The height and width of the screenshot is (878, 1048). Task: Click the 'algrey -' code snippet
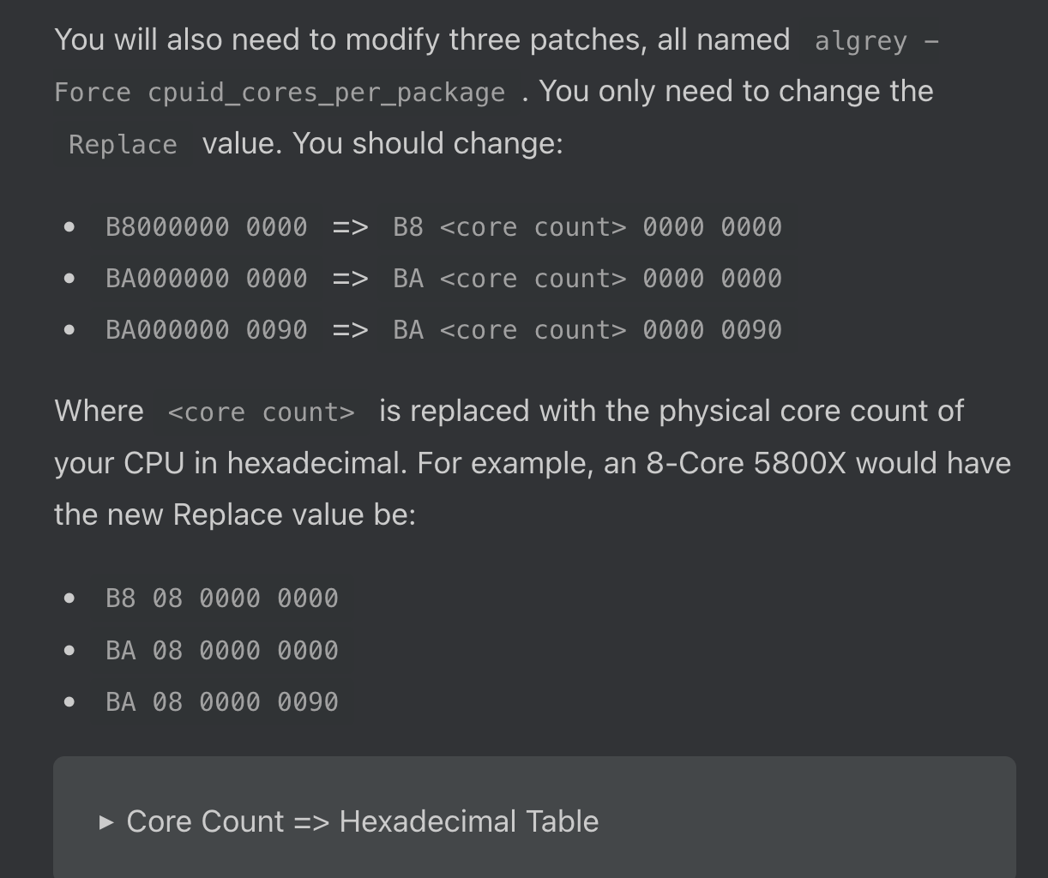click(876, 41)
